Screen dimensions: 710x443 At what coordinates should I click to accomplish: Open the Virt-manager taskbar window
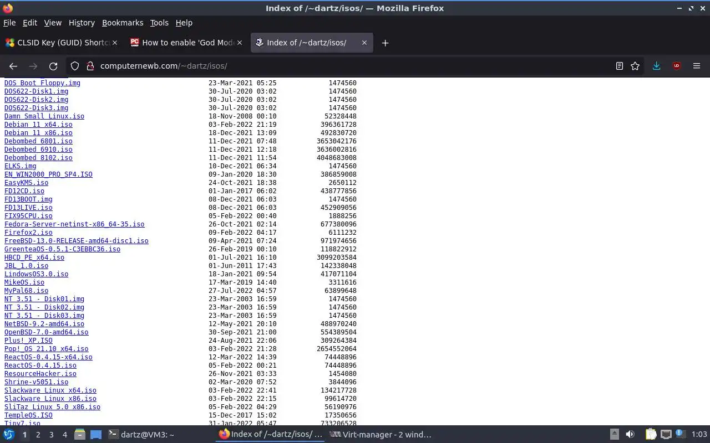point(382,435)
